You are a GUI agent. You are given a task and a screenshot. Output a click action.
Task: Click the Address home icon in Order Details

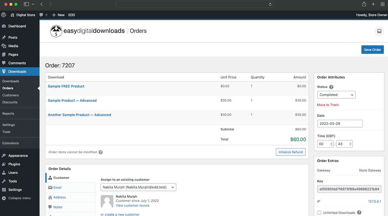click(51, 197)
